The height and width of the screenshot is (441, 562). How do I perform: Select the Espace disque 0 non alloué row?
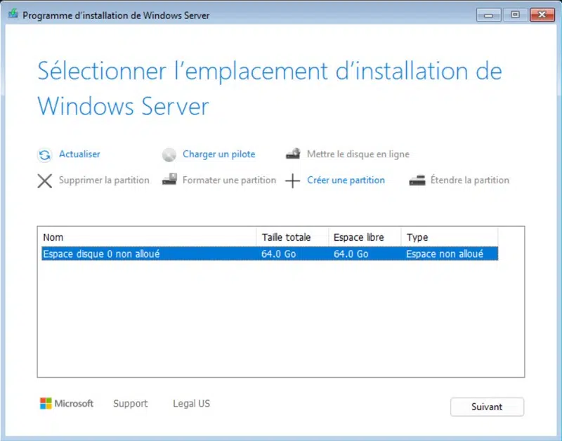click(270, 254)
